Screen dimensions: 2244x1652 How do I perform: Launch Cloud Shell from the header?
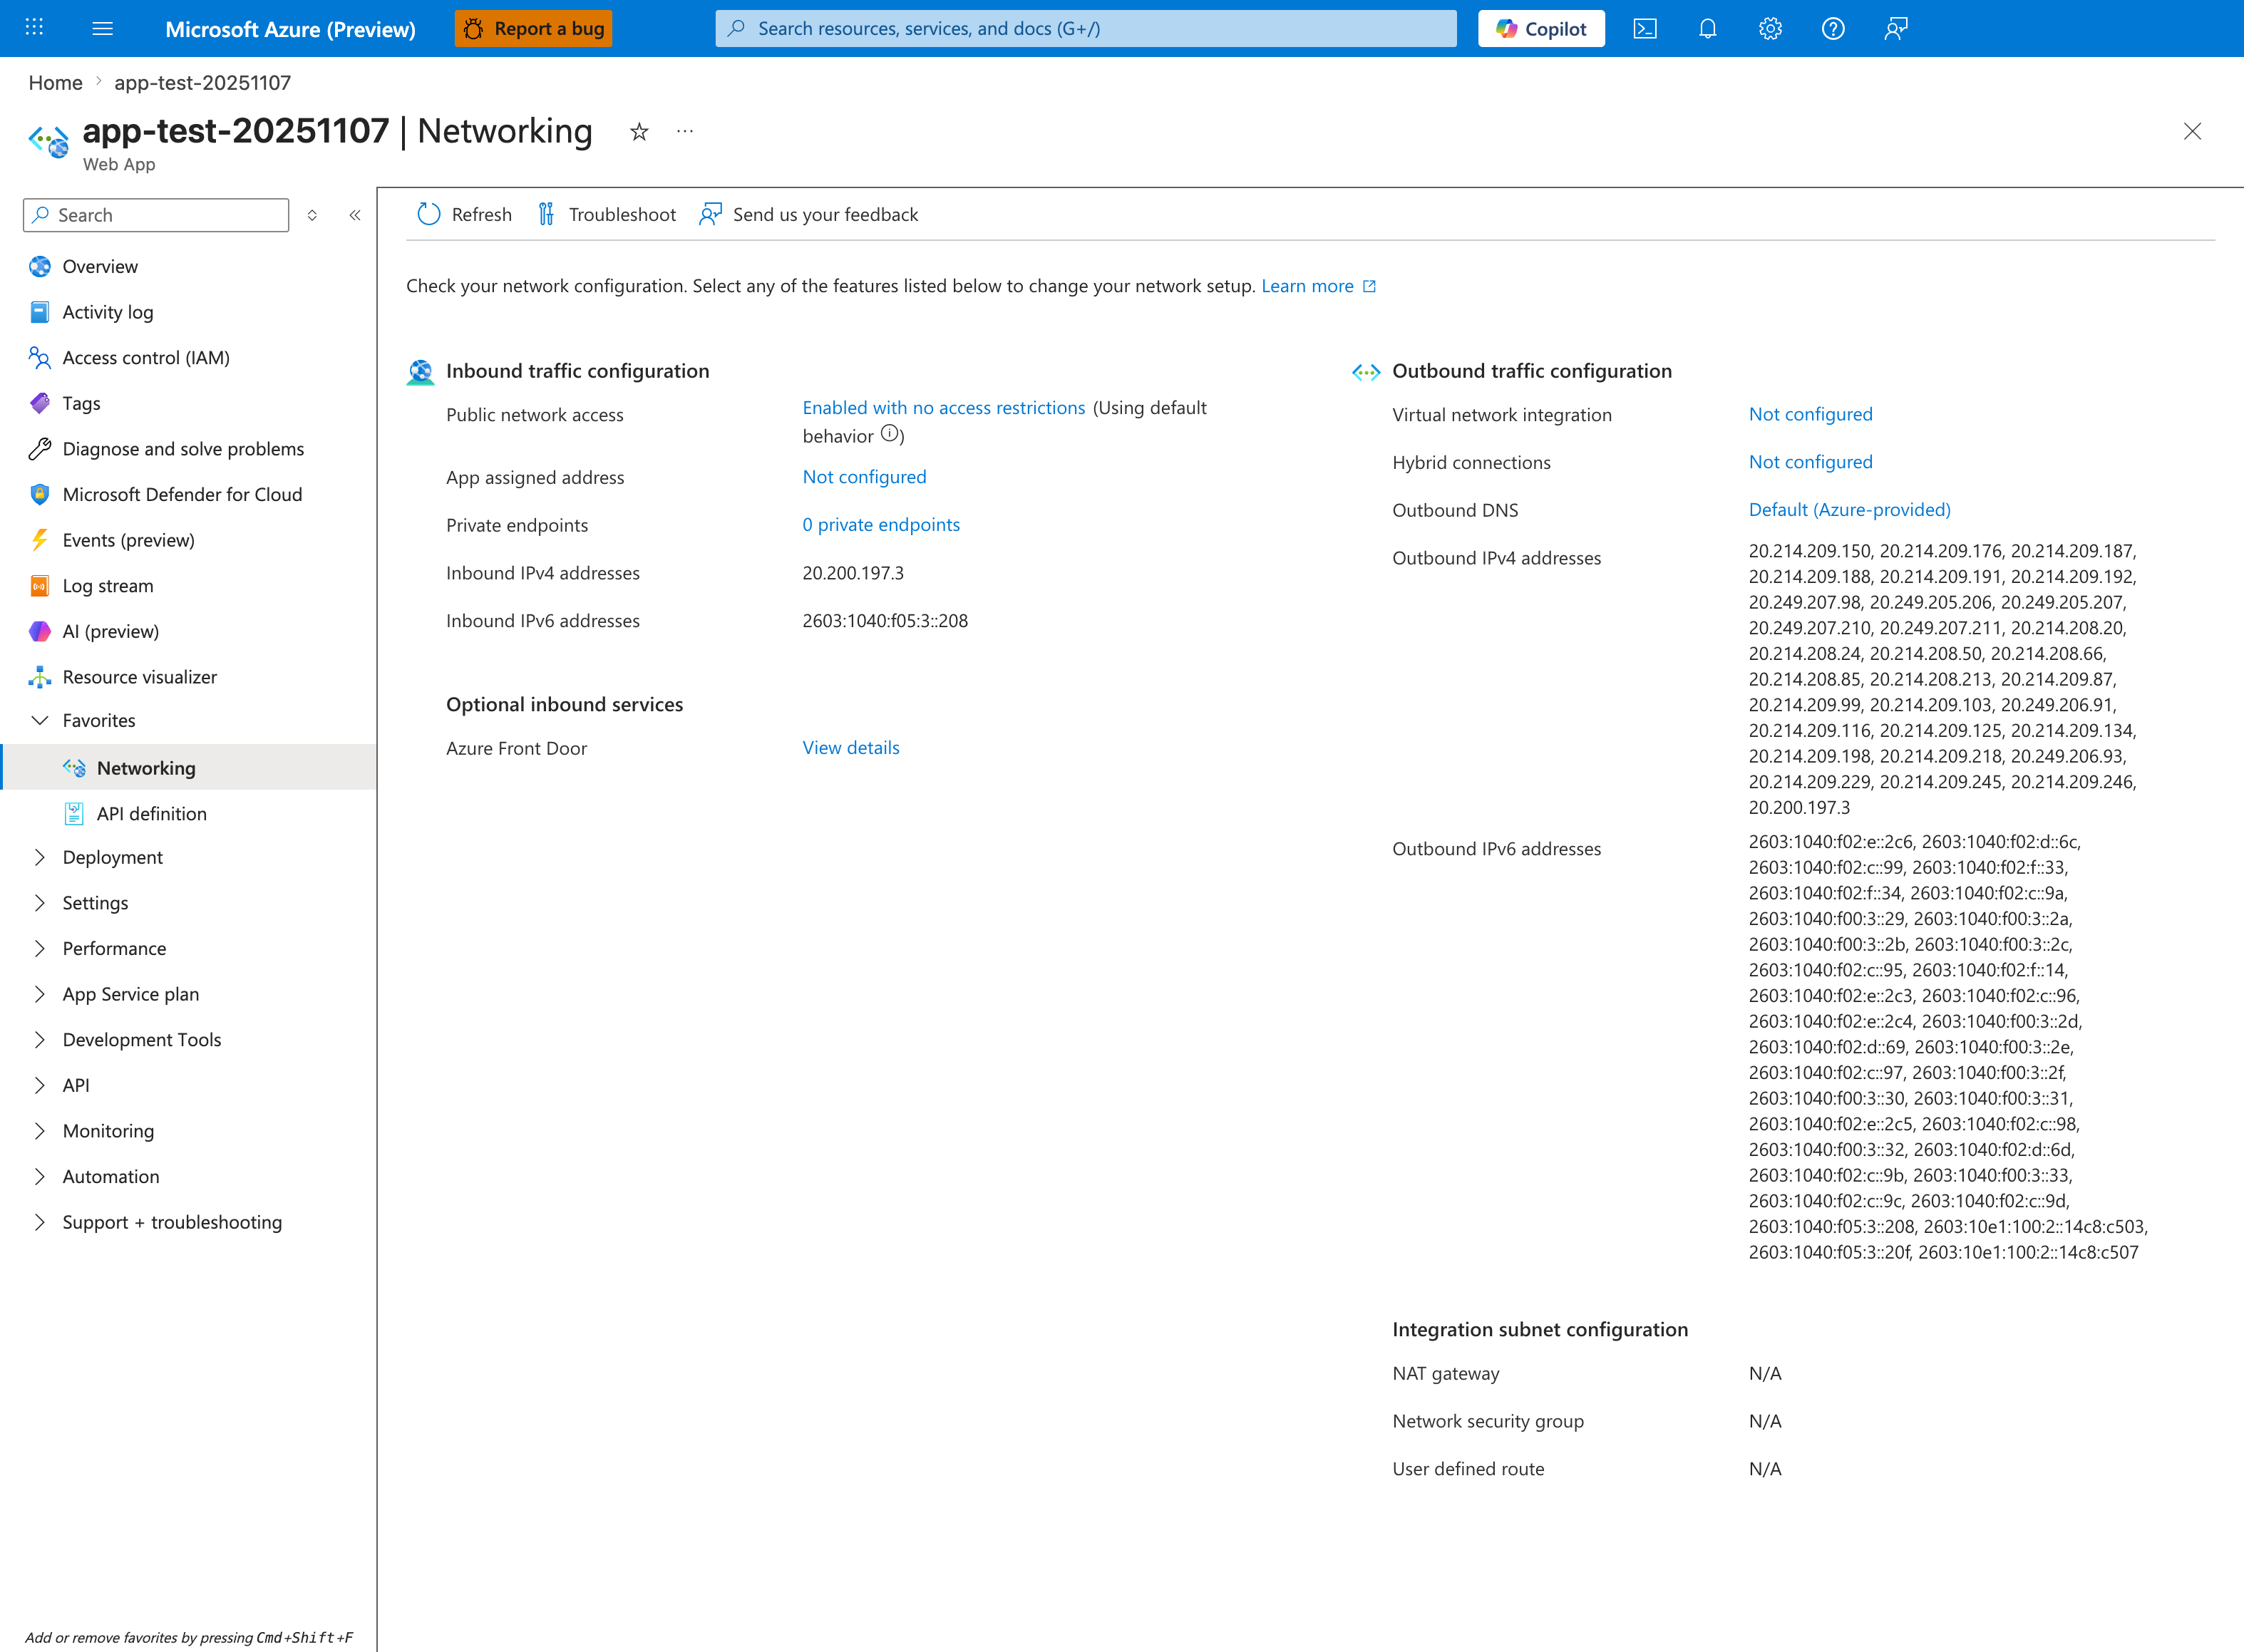click(x=1645, y=28)
